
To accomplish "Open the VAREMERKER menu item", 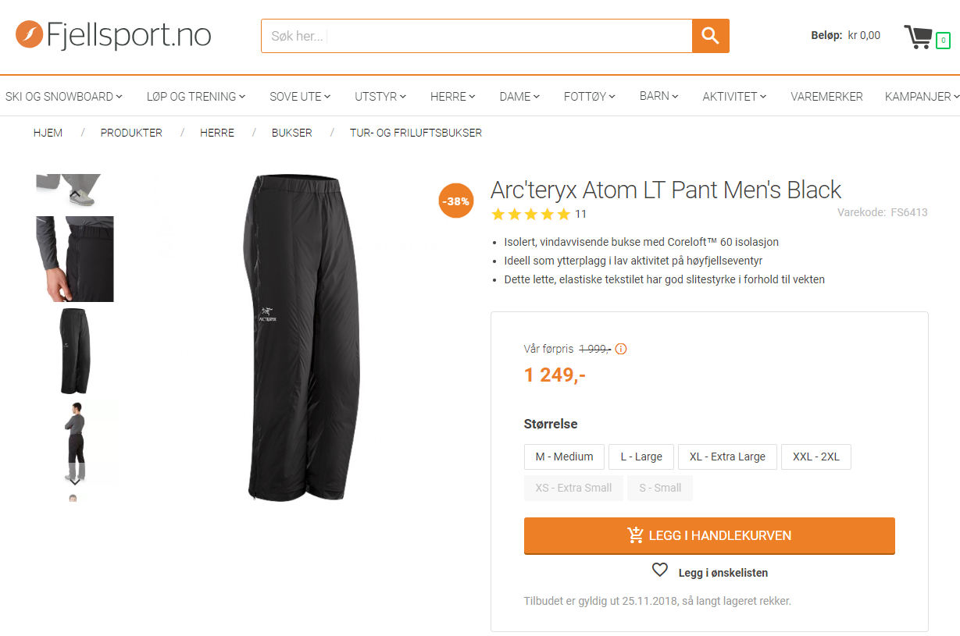I will pos(826,97).
